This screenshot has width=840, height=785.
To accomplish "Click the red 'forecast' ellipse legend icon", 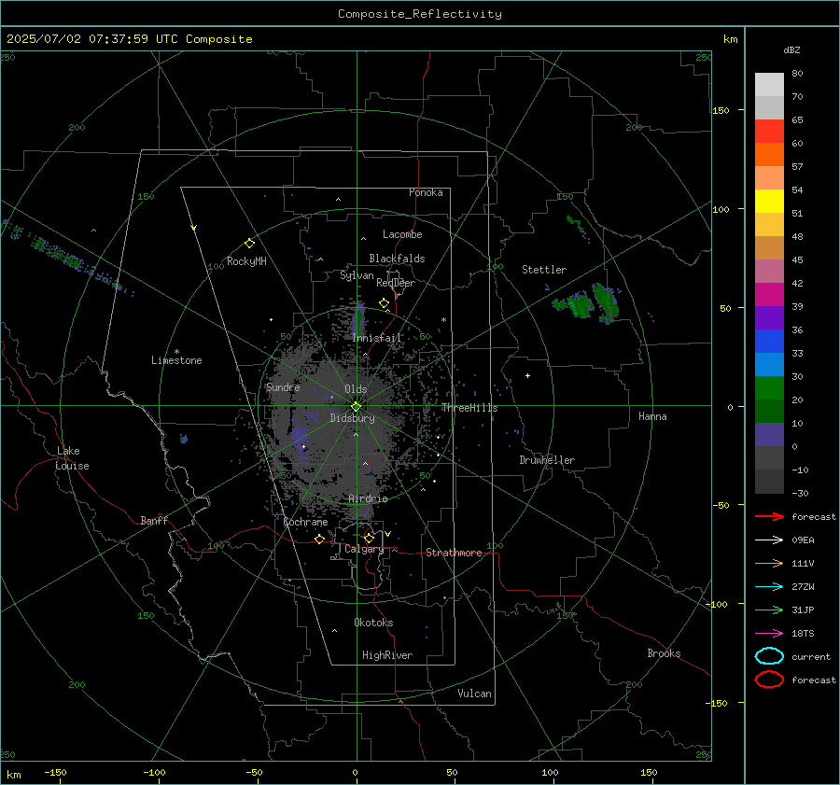I will 769,680.
